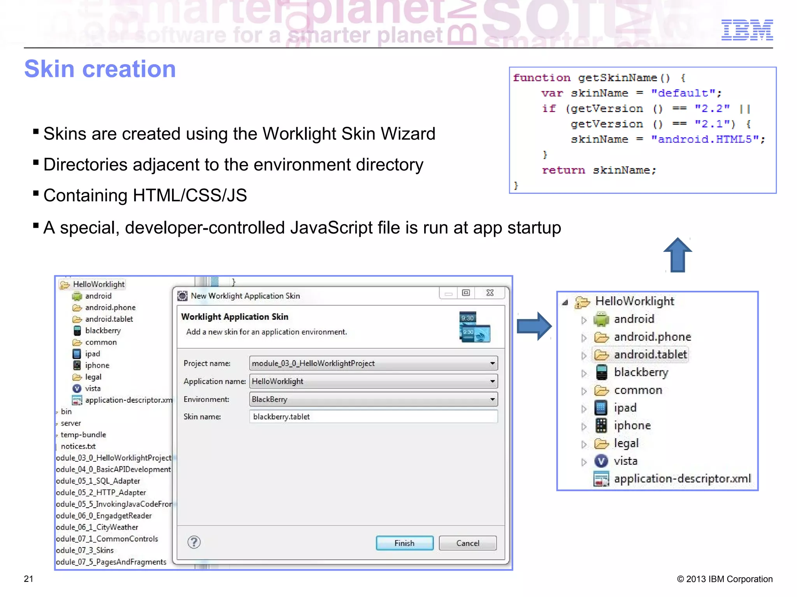
Task: Select HelloWorklight folder icon in left tree
Action: pos(65,285)
